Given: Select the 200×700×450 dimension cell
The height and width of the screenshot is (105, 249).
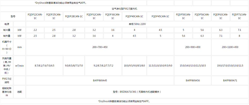Looking at the screenshot, I should tap(100, 47).
